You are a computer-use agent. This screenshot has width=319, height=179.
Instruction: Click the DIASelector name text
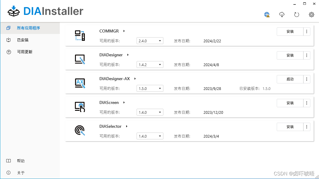click(x=110, y=126)
